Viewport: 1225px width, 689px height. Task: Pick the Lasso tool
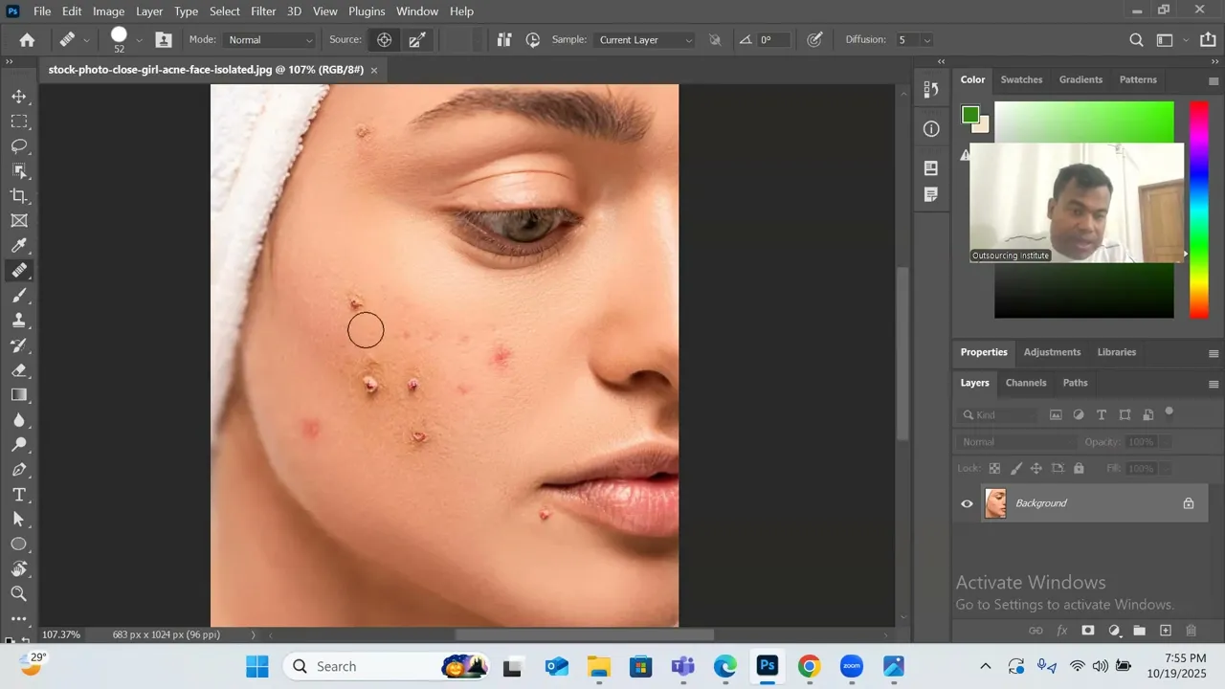pyautogui.click(x=18, y=146)
